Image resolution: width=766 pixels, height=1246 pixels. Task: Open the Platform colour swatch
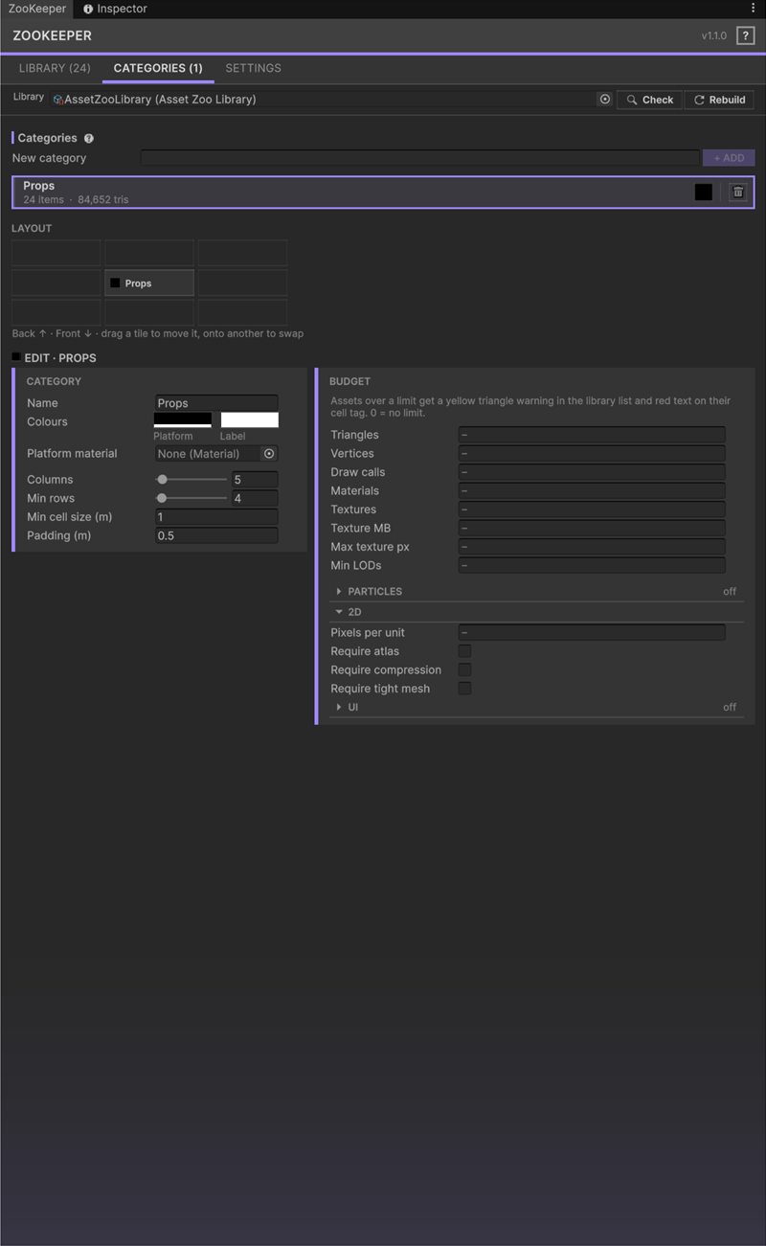tap(183, 419)
